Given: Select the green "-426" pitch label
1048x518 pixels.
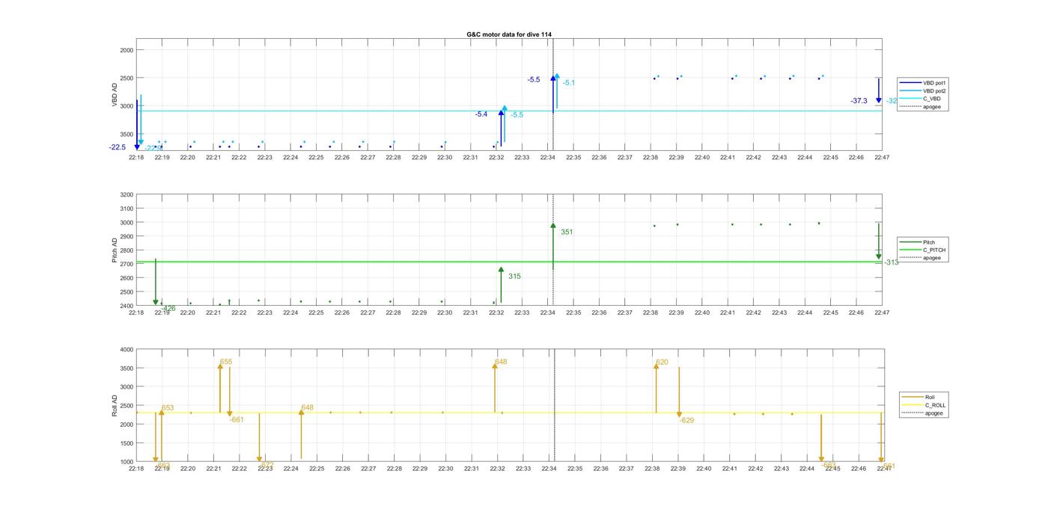Looking at the screenshot, I should click(168, 308).
